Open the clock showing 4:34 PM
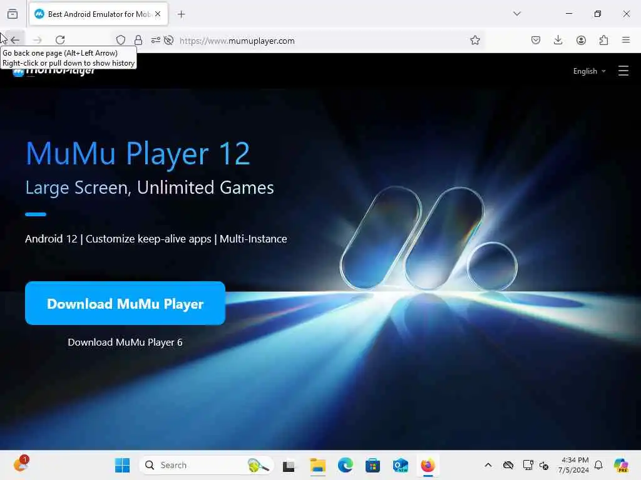641x480 pixels. pos(573,465)
